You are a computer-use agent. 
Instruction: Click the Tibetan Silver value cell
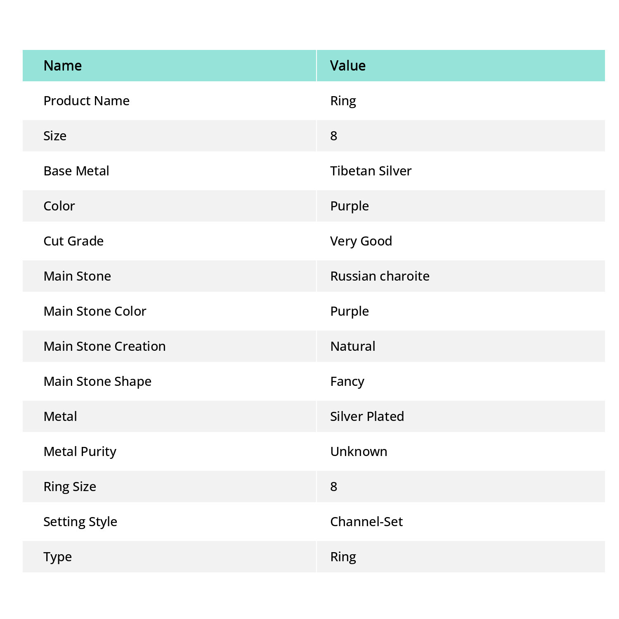coord(371,171)
